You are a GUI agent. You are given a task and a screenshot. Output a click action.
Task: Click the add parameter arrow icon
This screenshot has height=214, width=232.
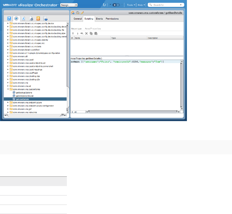tap(82, 34)
